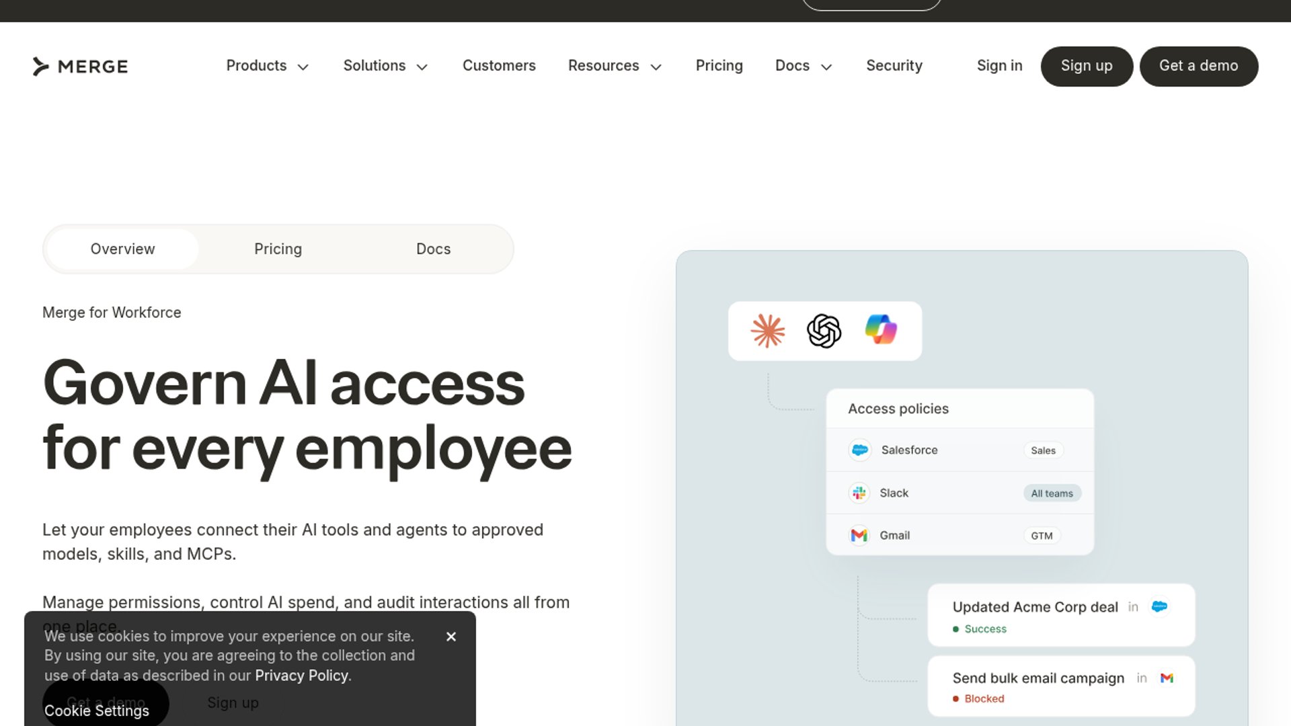Click the Sales tag on Salesforce row
The image size is (1291, 726).
click(x=1043, y=450)
